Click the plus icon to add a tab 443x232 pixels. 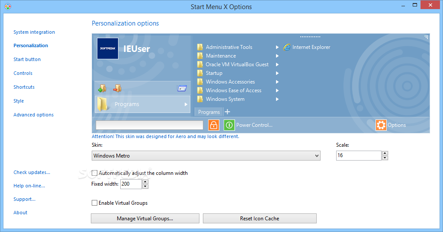pos(227,112)
